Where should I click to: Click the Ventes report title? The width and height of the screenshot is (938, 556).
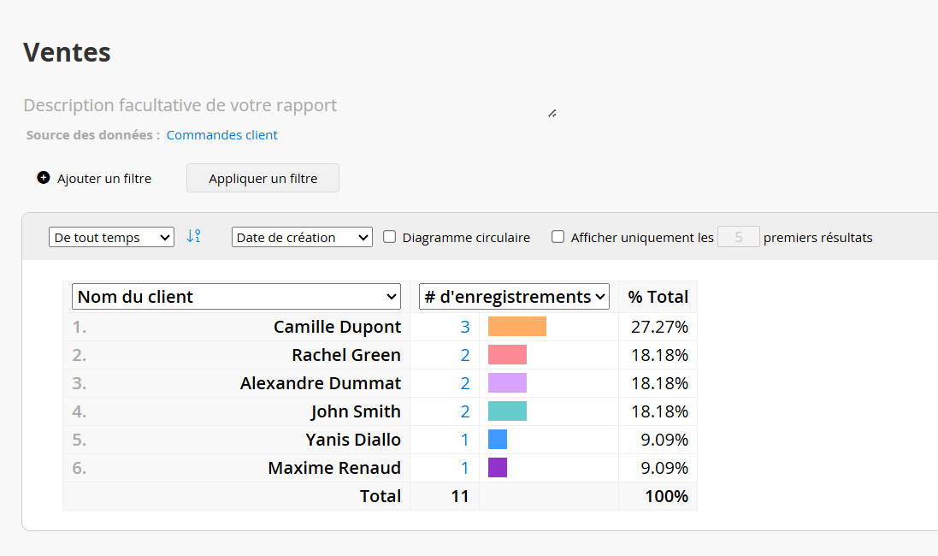(x=67, y=52)
